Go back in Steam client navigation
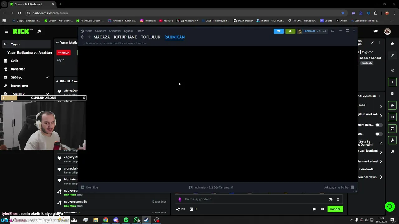 [x=82, y=37]
